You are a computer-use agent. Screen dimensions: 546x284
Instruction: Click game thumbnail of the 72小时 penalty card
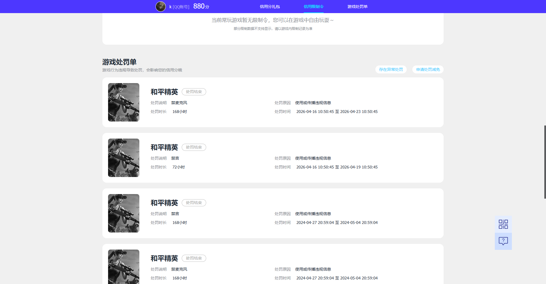tap(124, 158)
